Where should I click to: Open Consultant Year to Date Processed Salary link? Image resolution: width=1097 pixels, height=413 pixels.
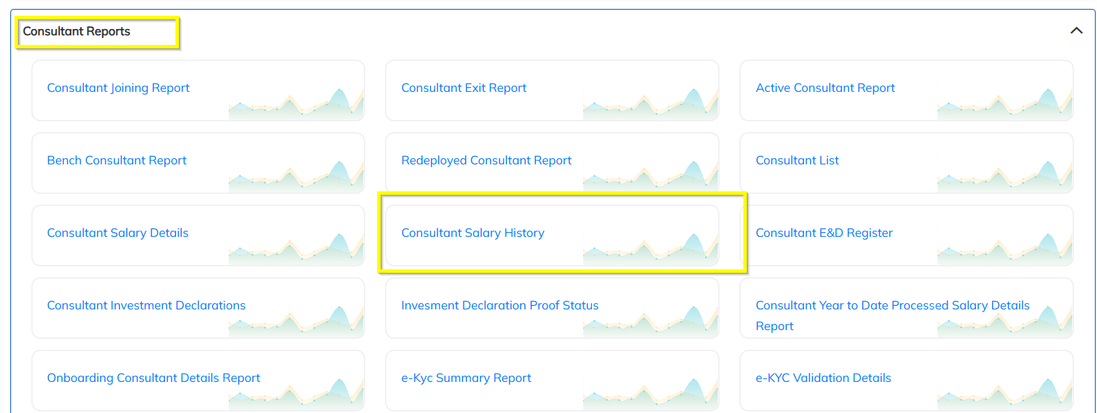click(x=892, y=305)
